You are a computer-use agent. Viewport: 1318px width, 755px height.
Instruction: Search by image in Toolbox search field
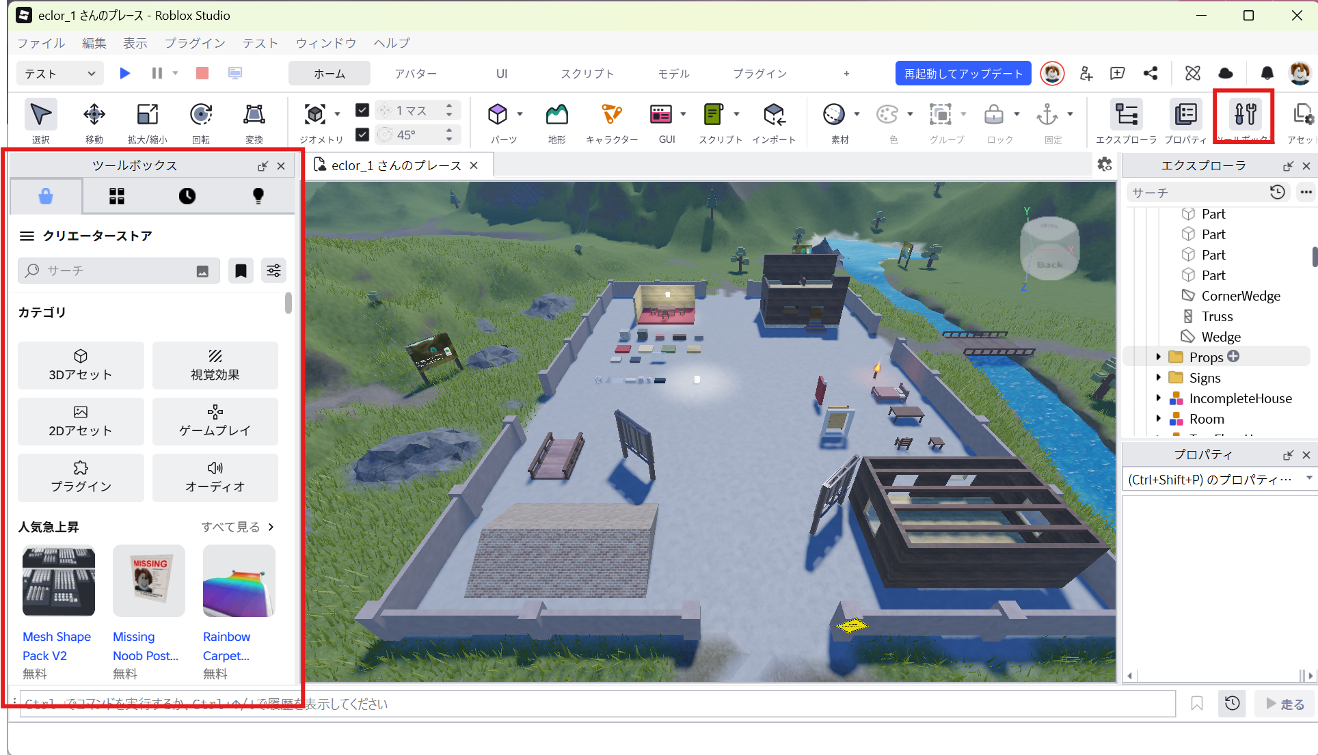click(202, 271)
